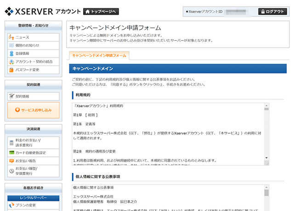Click the 登録情報・お知らせ panel header
This screenshot has width=294, height=211.
coord(34,26)
